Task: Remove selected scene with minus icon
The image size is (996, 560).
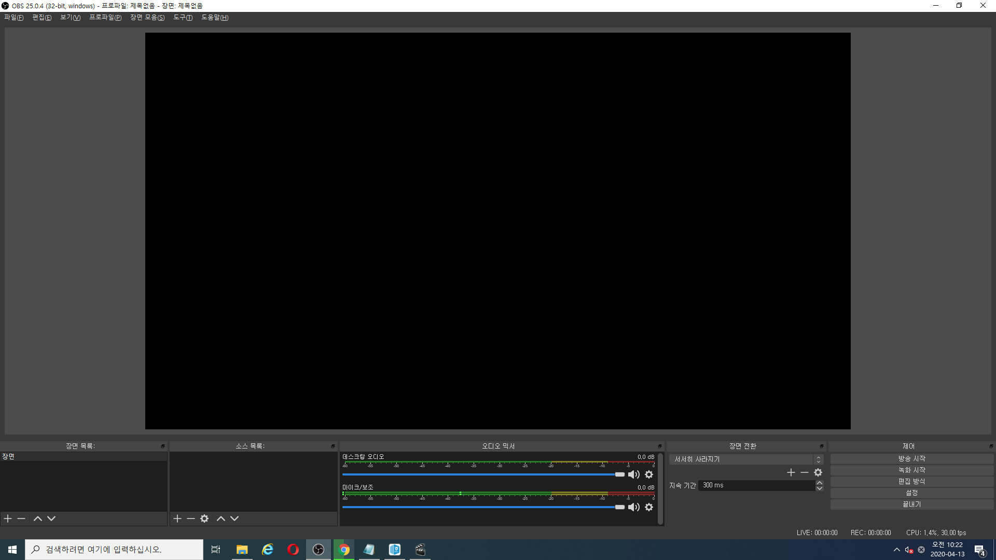Action: coord(21,519)
